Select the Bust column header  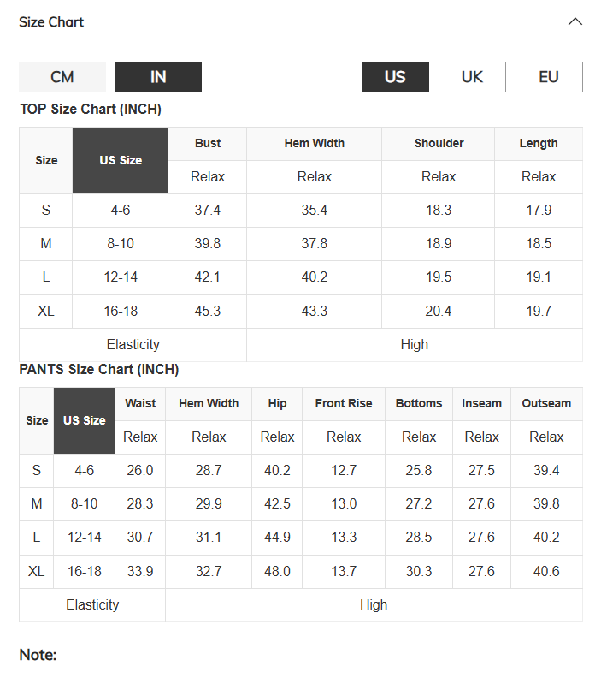(x=207, y=144)
